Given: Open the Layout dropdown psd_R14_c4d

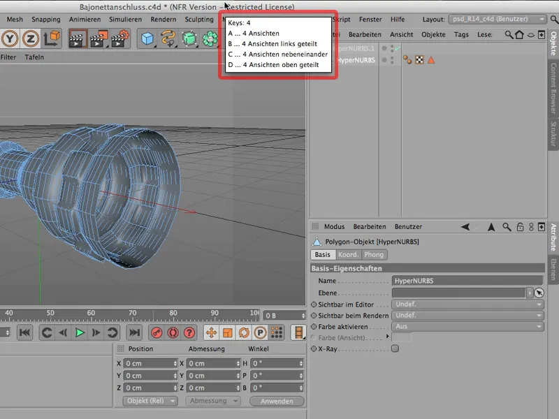Looking at the screenshot, I should 498,19.
